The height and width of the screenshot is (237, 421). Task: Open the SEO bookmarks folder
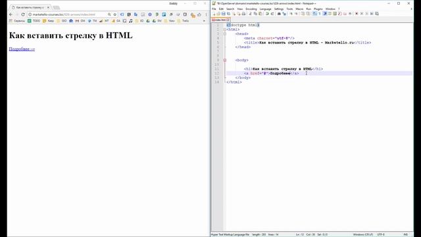click(x=62, y=20)
